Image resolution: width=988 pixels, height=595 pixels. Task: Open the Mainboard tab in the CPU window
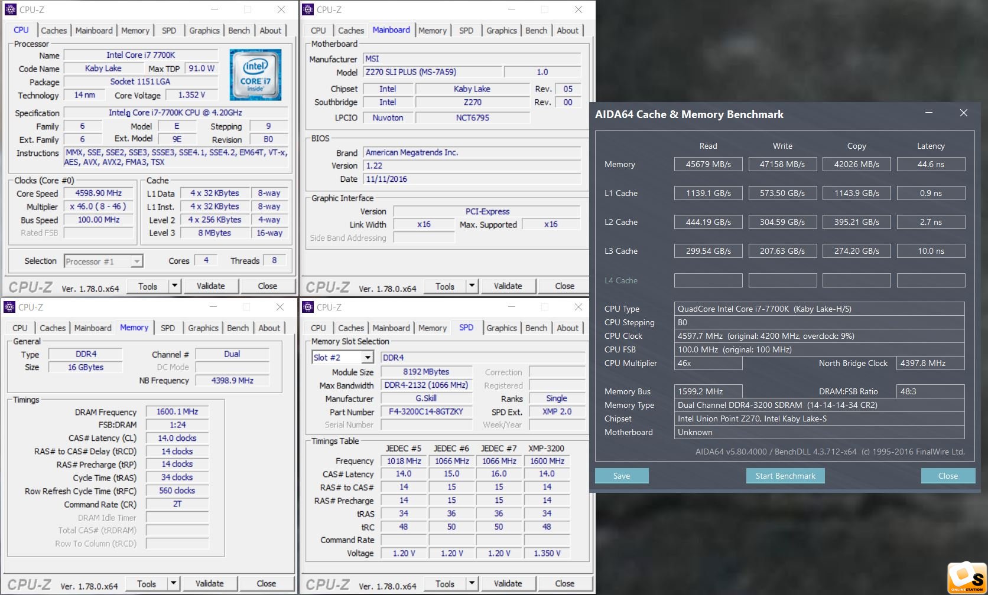[x=94, y=30]
